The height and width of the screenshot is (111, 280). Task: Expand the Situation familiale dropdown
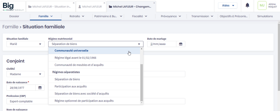click(x=25, y=44)
